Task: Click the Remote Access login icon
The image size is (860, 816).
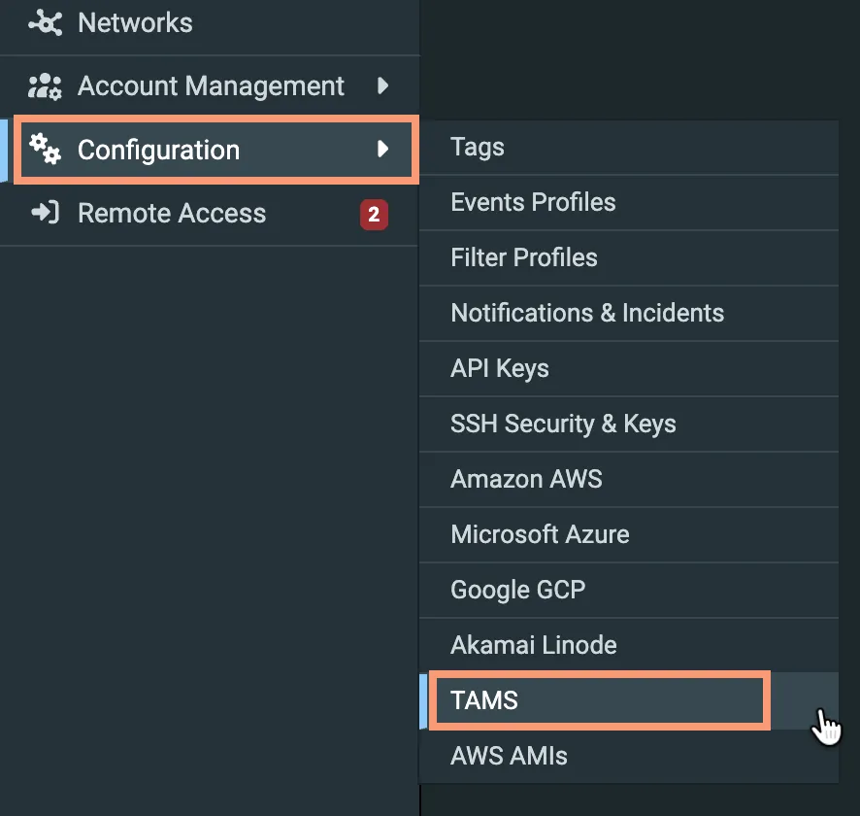Action: (x=45, y=213)
